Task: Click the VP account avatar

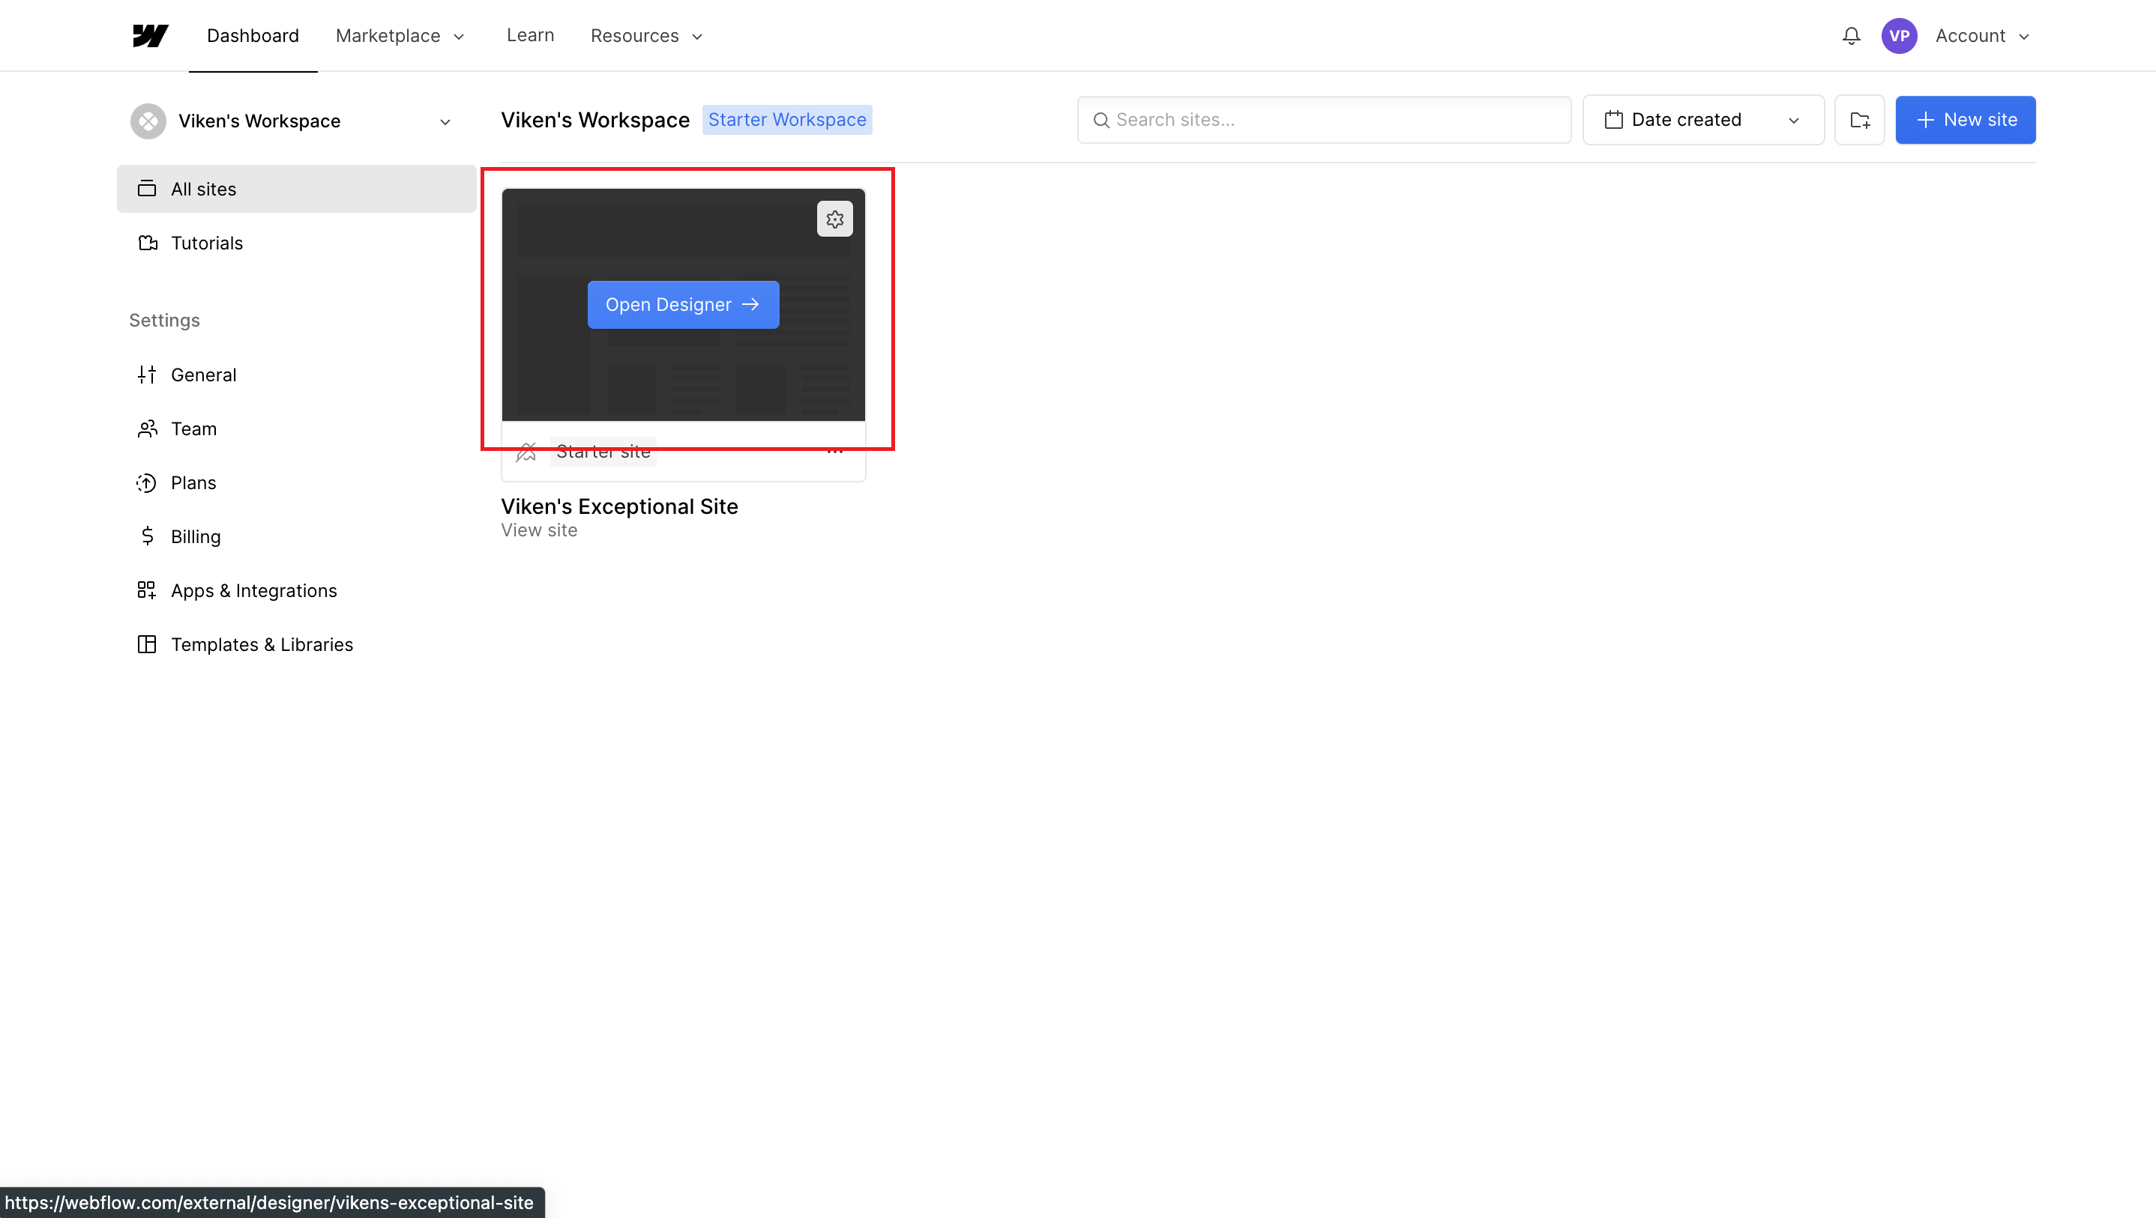Action: coord(1899,36)
